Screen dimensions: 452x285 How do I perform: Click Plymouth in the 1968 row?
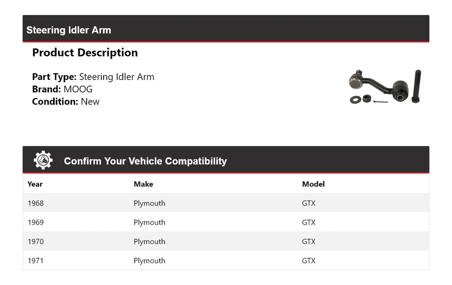pyautogui.click(x=149, y=203)
